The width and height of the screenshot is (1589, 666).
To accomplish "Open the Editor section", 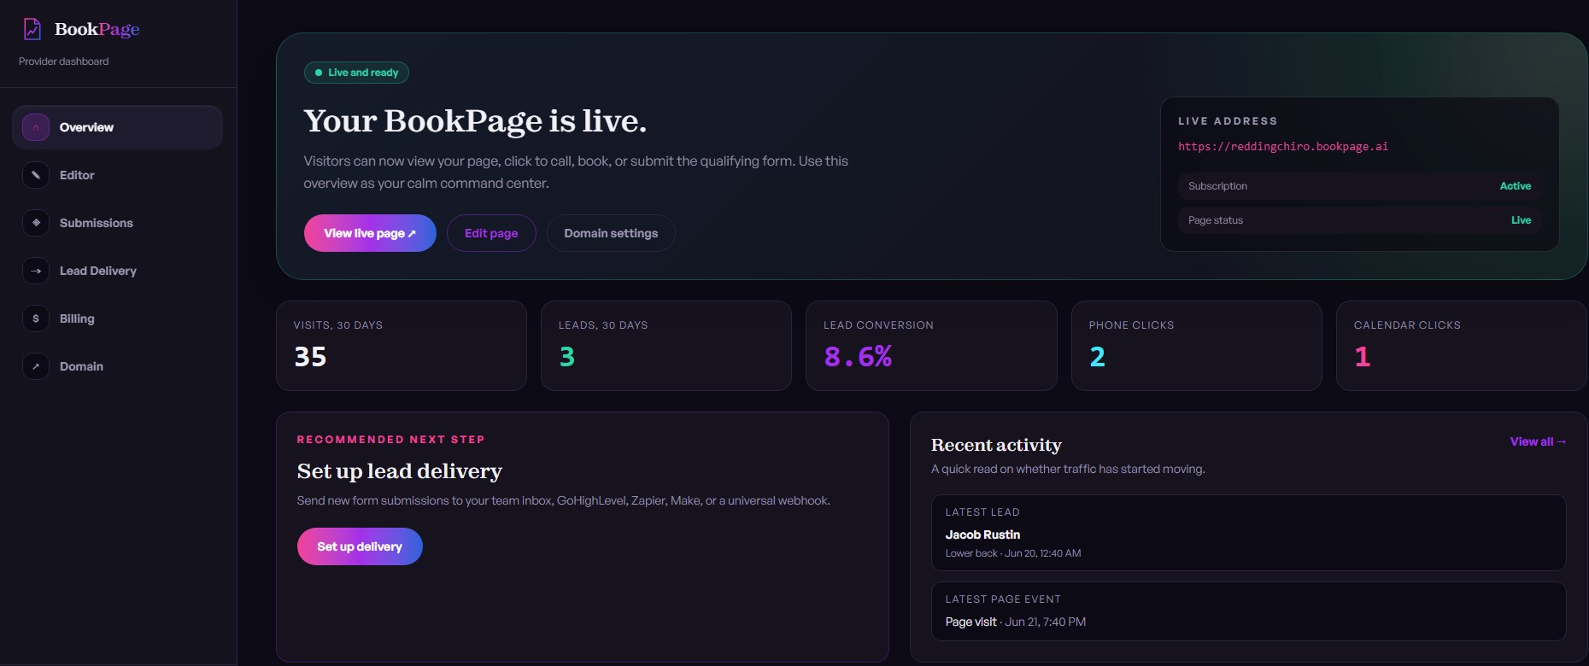I will 117,175.
